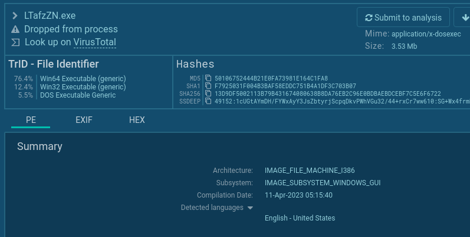Switch to the EXIF tab
Screen dimensions: 470x237
[x=84, y=120]
